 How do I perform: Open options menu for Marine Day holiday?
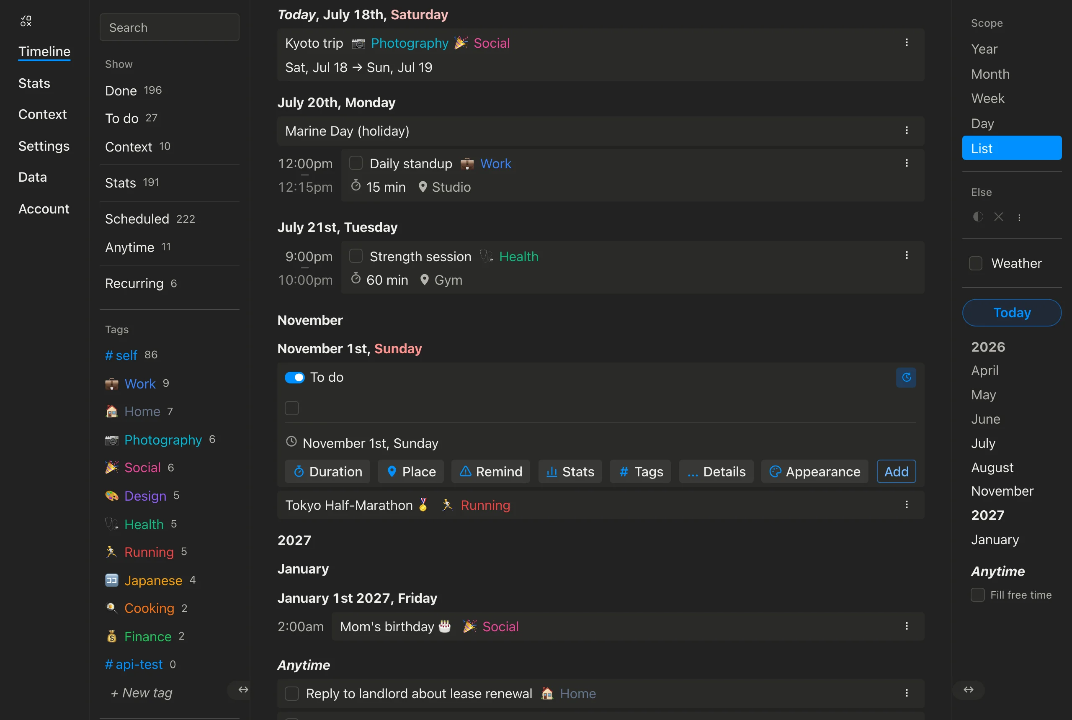907,131
